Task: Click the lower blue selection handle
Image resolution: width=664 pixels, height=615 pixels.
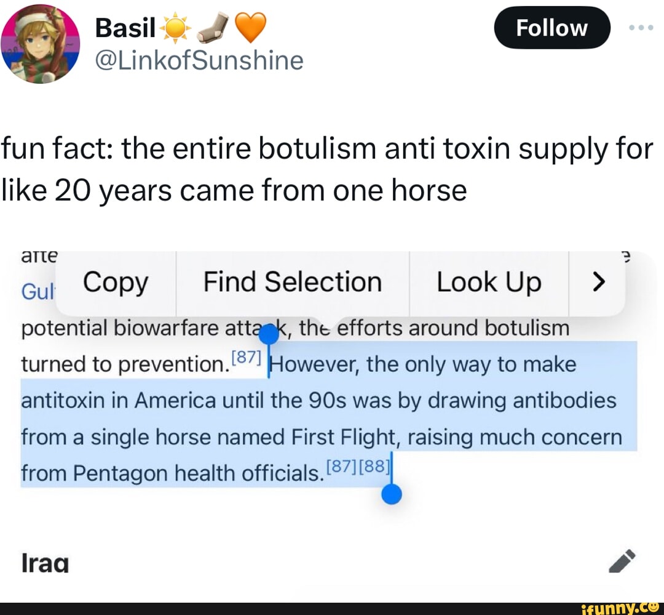Action: (x=392, y=493)
